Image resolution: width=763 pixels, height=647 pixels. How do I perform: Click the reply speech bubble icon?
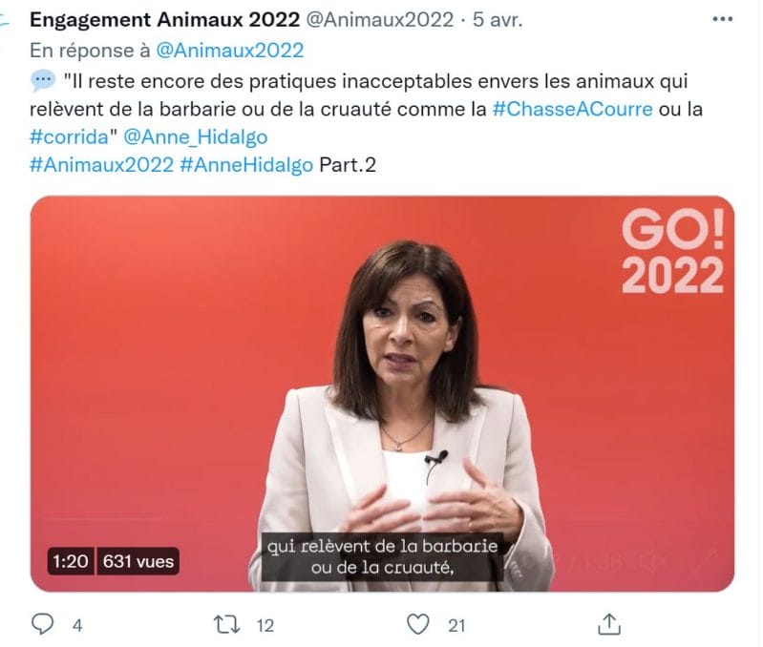[42, 624]
